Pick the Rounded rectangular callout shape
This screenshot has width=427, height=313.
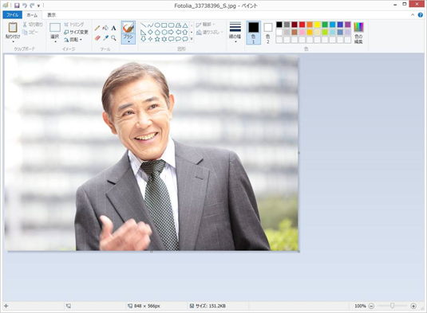click(171, 39)
